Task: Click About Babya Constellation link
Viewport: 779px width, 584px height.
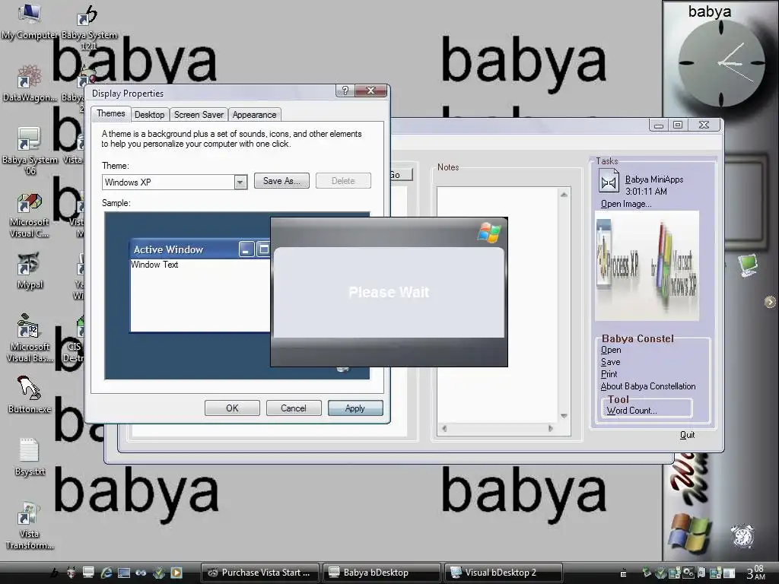Action: point(648,386)
